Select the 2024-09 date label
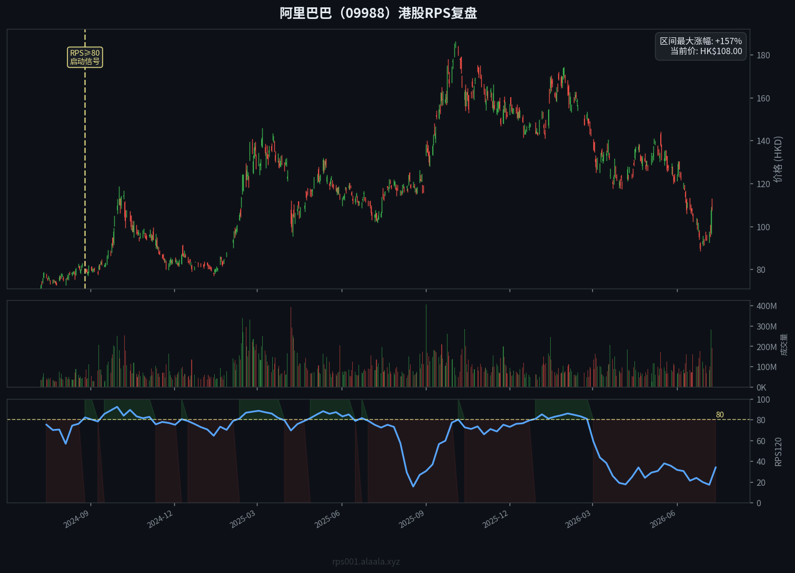Screen dimensions: 795x573 [76, 519]
